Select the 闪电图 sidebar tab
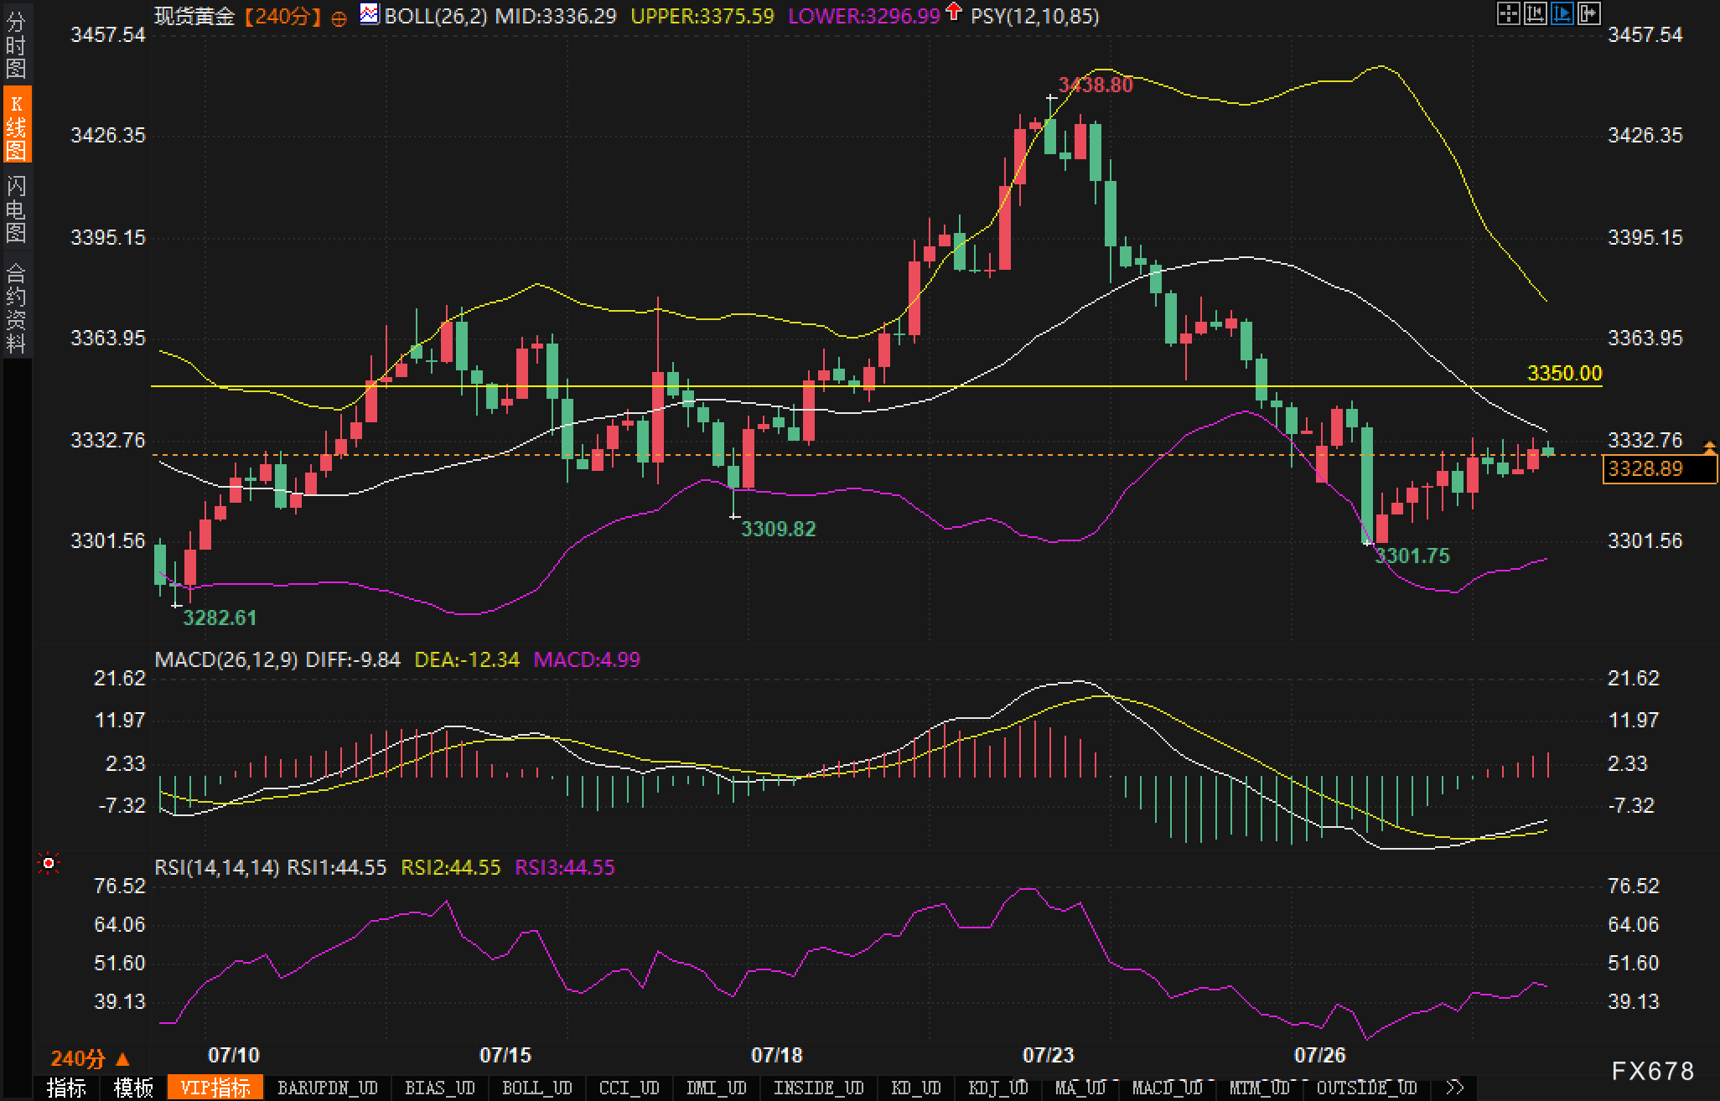 click(x=16, y=209)
